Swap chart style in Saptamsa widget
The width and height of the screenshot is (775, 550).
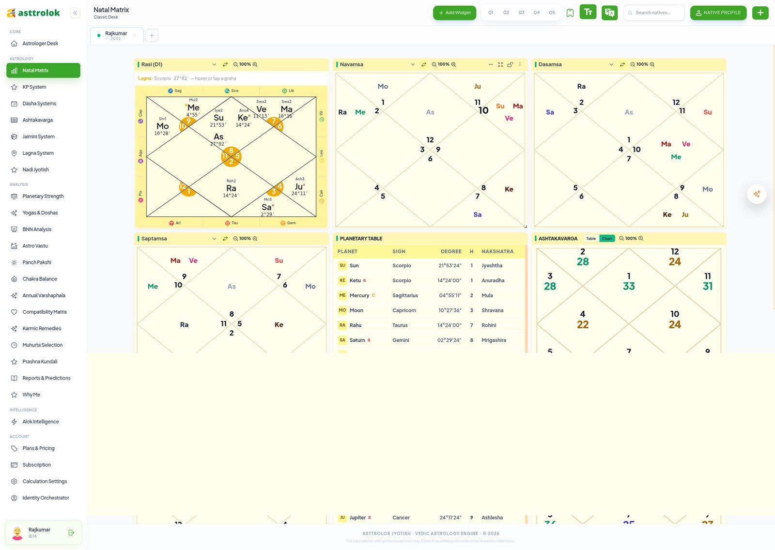tap(225, 239)
